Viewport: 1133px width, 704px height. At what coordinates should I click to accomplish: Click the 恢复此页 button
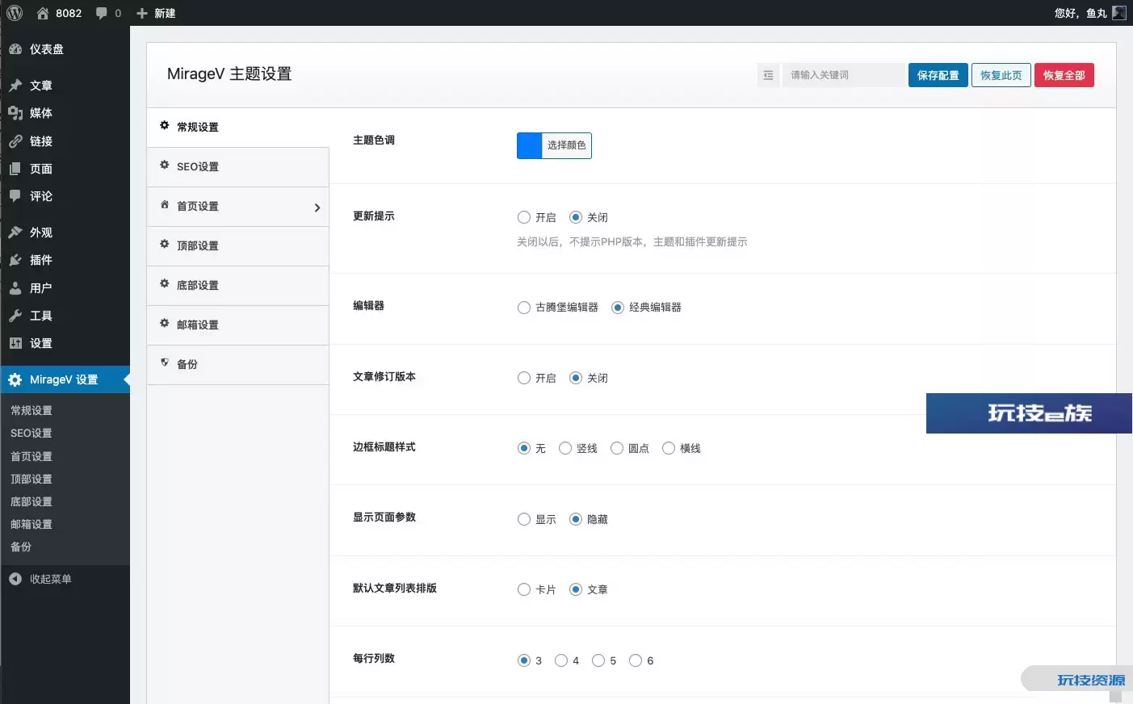coord(1001,75)
